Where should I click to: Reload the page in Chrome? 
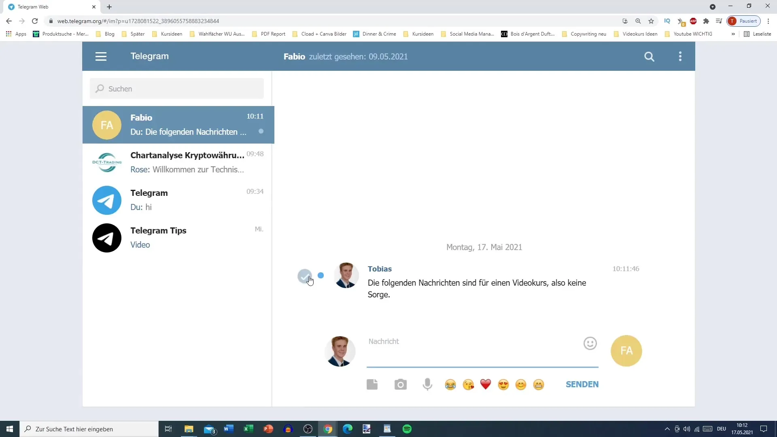click(x=35, y=21)
